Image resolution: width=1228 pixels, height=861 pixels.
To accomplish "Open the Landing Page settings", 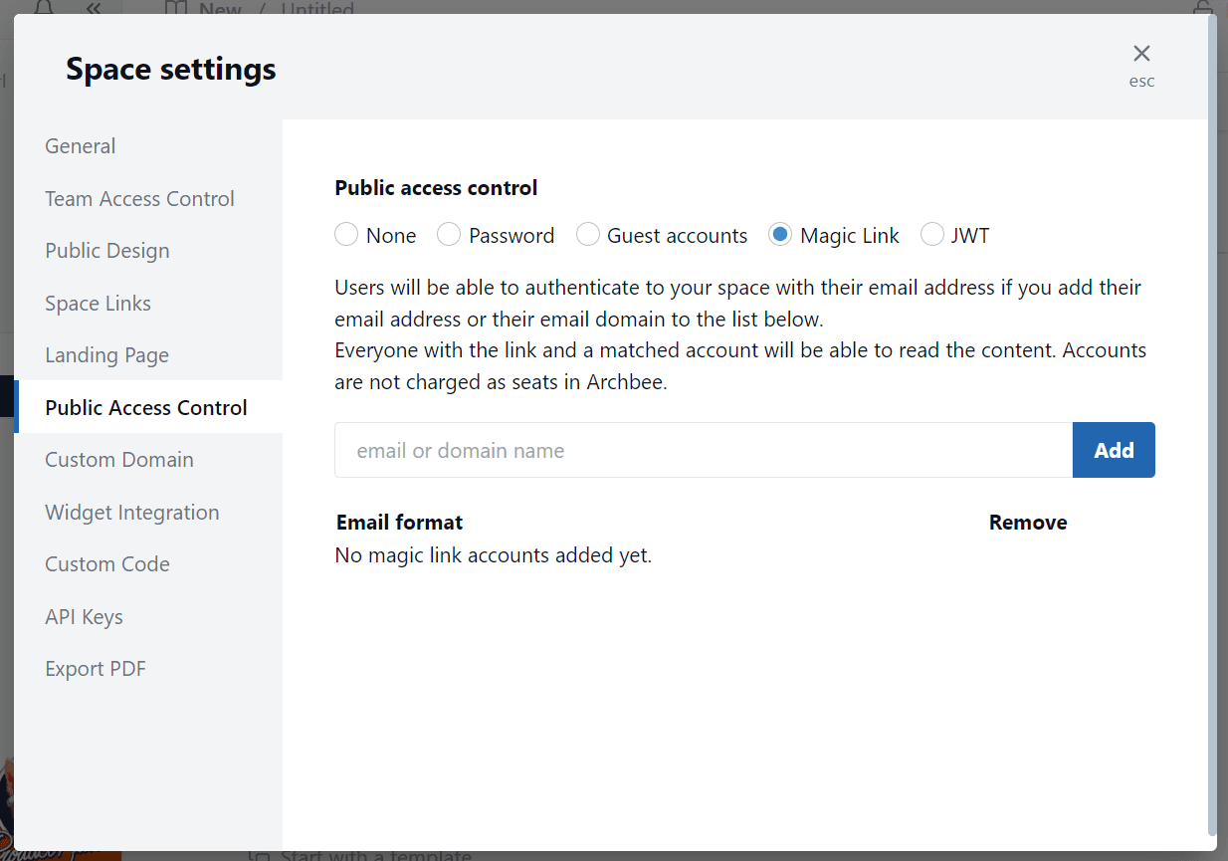I will tap(106, 355).
